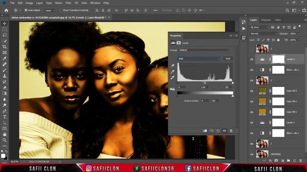Select the Horizontal Type tool

[4, 117]
